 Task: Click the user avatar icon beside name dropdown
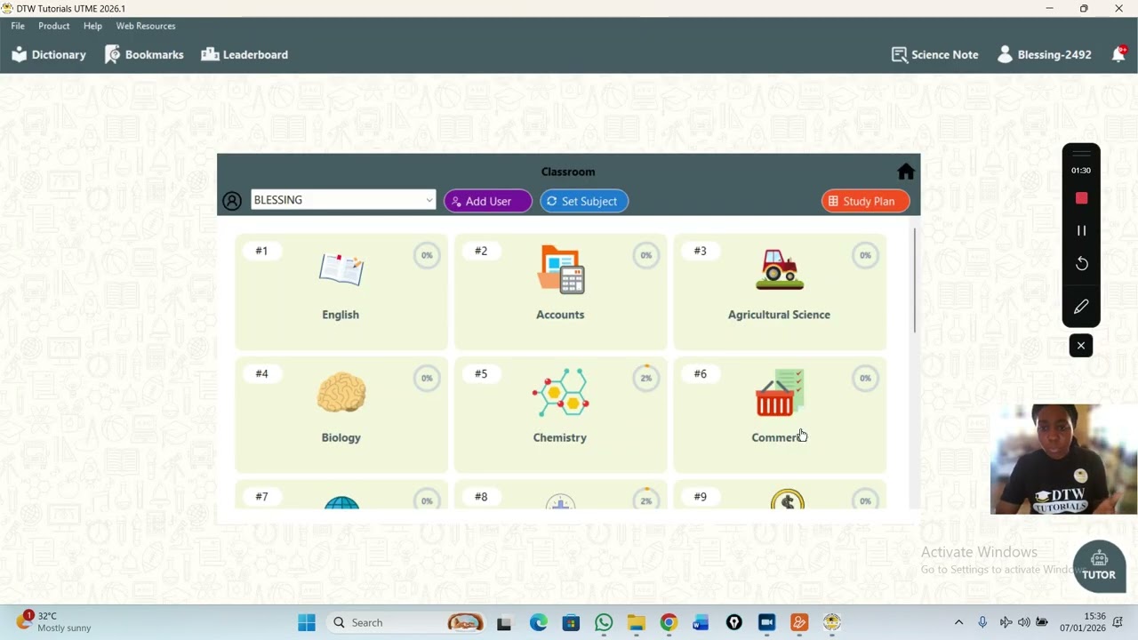point(232,201)
